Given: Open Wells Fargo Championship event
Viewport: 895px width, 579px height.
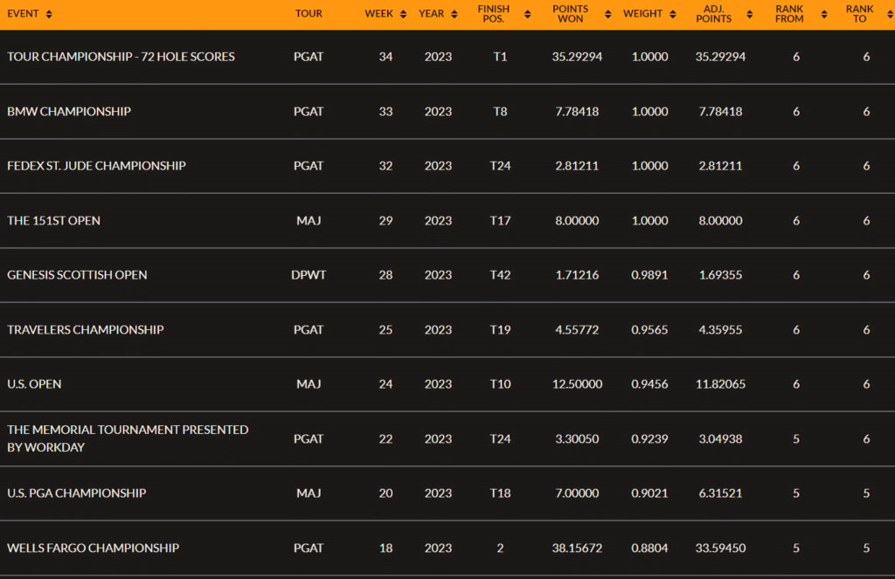Looking at the screenshot, I should [93, 548].
